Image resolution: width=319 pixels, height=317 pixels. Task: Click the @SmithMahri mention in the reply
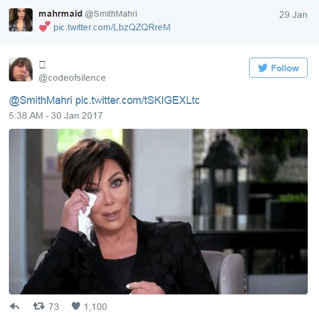(41, 100)
